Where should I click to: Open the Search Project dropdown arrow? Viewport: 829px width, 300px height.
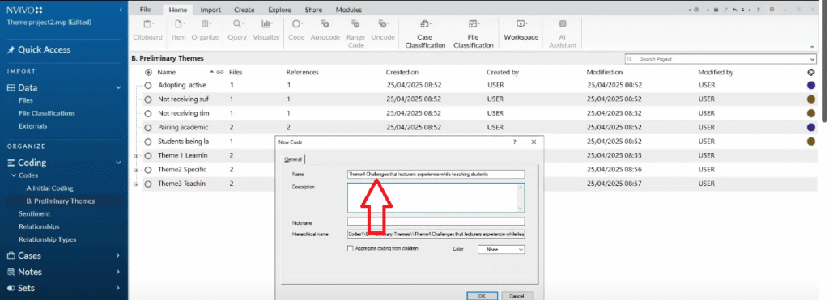point(813,59)
